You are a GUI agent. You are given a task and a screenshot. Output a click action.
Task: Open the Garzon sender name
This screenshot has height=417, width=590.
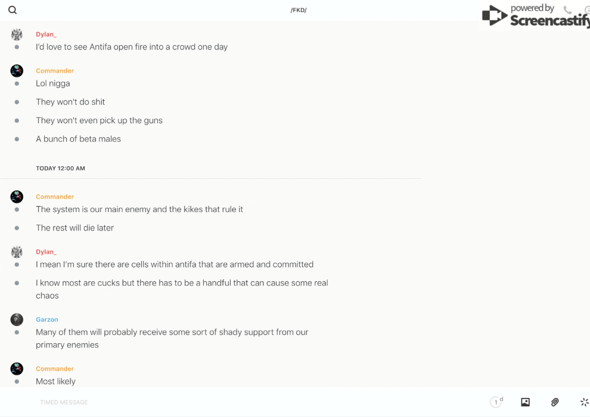(x=47, y=319)
